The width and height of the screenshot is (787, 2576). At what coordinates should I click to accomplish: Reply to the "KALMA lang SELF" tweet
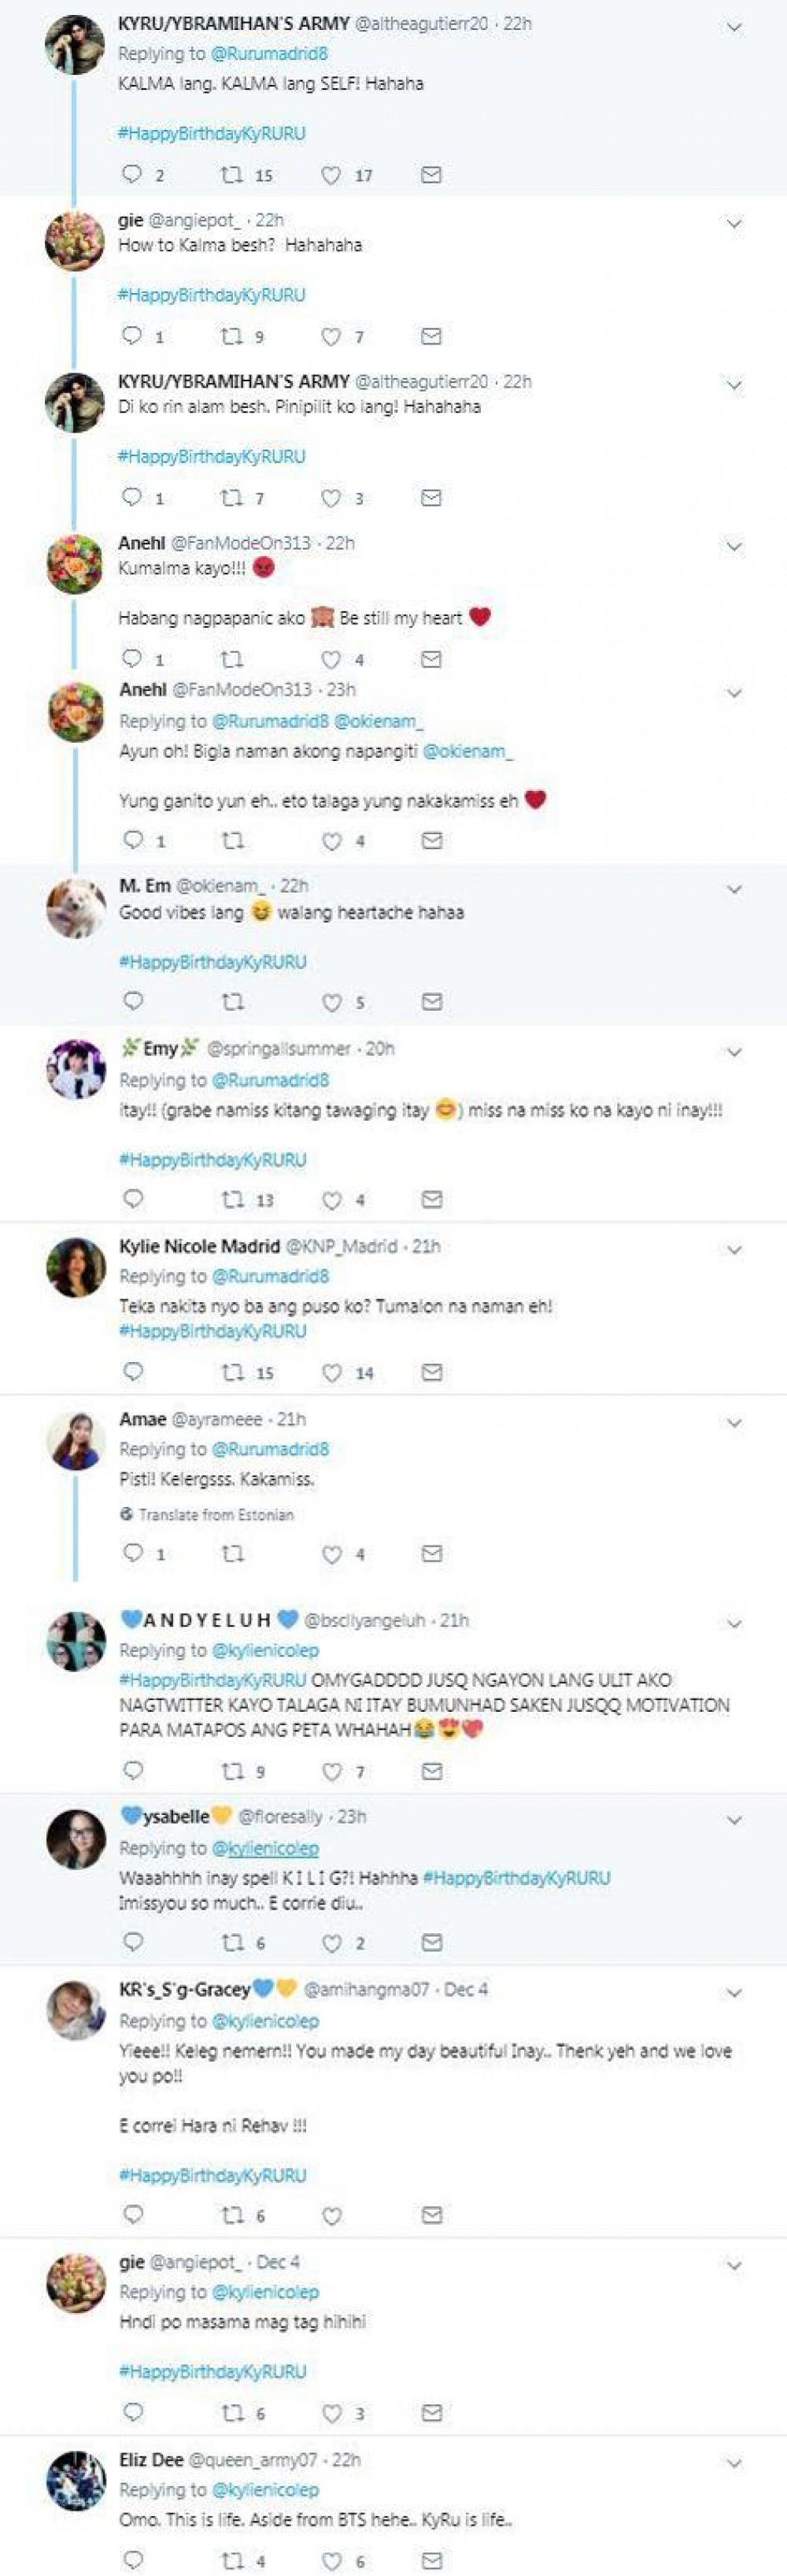pyautogui.click(x=132, y=175)
